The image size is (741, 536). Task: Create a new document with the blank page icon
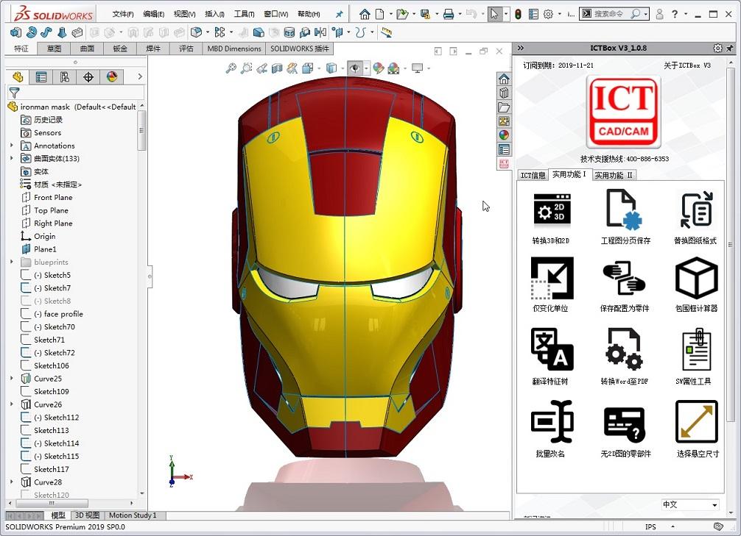(379, 14)
